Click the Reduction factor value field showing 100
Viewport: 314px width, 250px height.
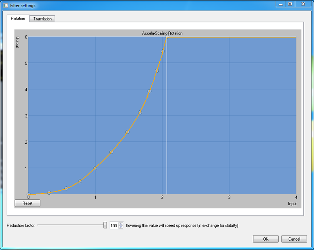click(x=114, y=226)
